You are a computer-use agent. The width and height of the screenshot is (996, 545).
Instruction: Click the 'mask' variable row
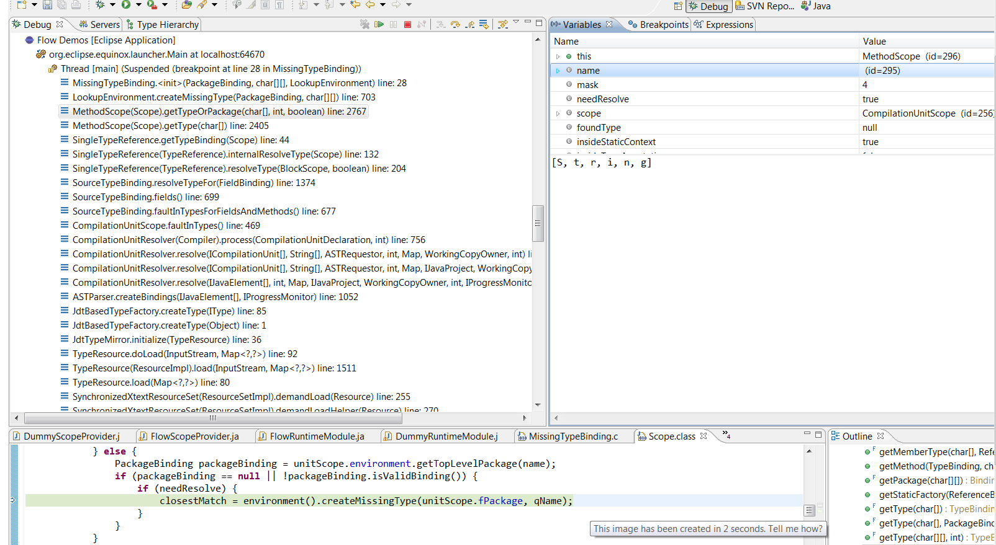pos(772,85)
